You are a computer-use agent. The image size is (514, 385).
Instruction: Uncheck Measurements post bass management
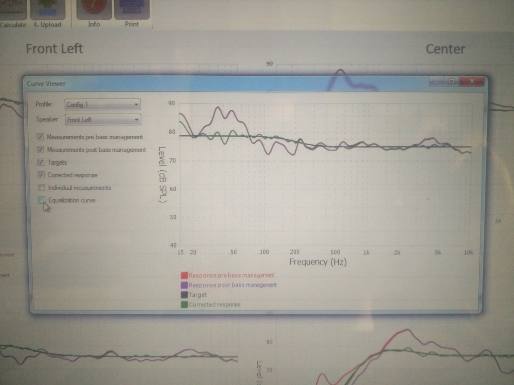coord(40,150)
